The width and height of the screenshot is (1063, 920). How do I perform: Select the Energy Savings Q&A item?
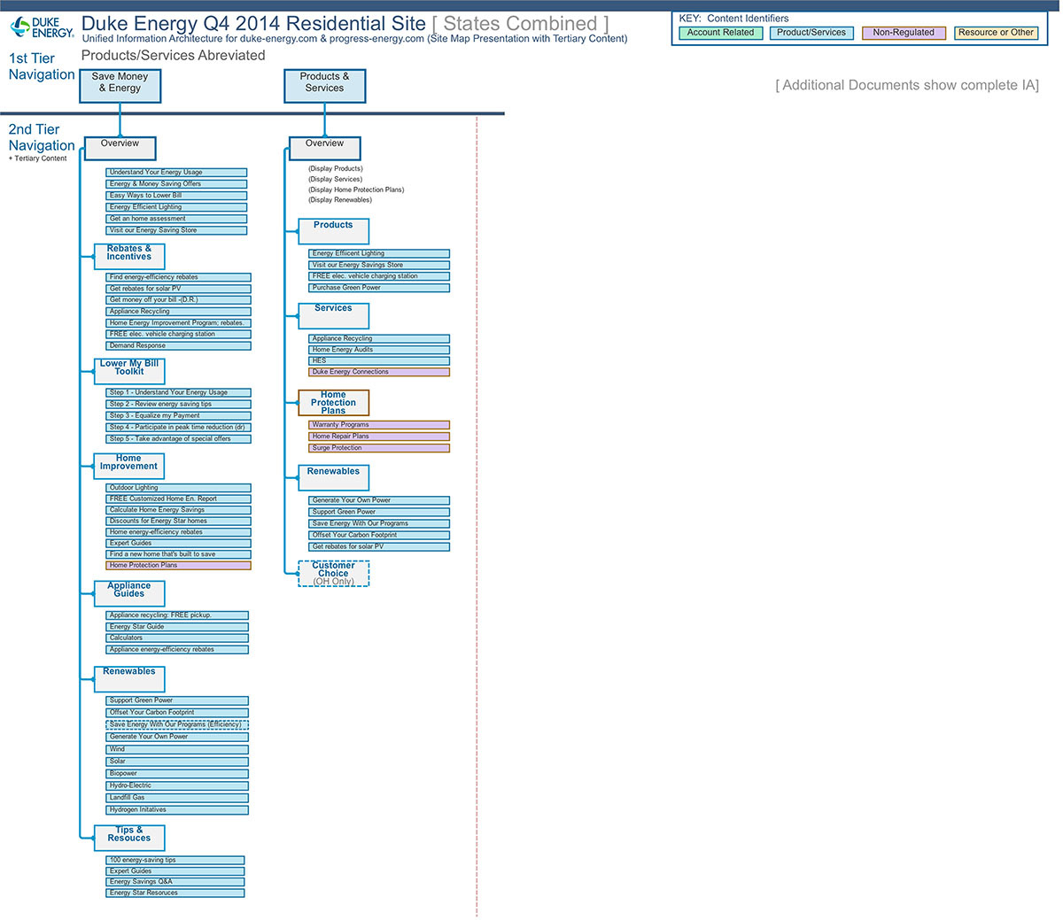point(175,882)
